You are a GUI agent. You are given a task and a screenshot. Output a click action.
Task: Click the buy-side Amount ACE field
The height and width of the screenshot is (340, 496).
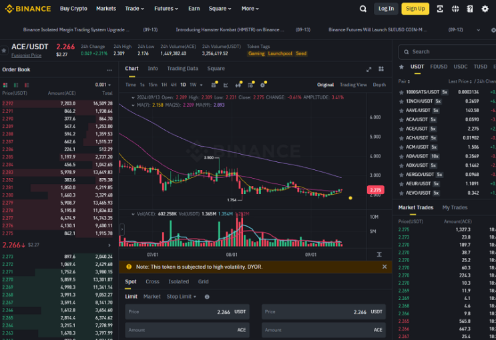pyautogui.click(x=188, y=330)
